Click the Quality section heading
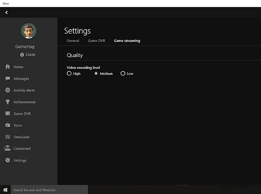261x194 pixels. (x=75, y=55)
